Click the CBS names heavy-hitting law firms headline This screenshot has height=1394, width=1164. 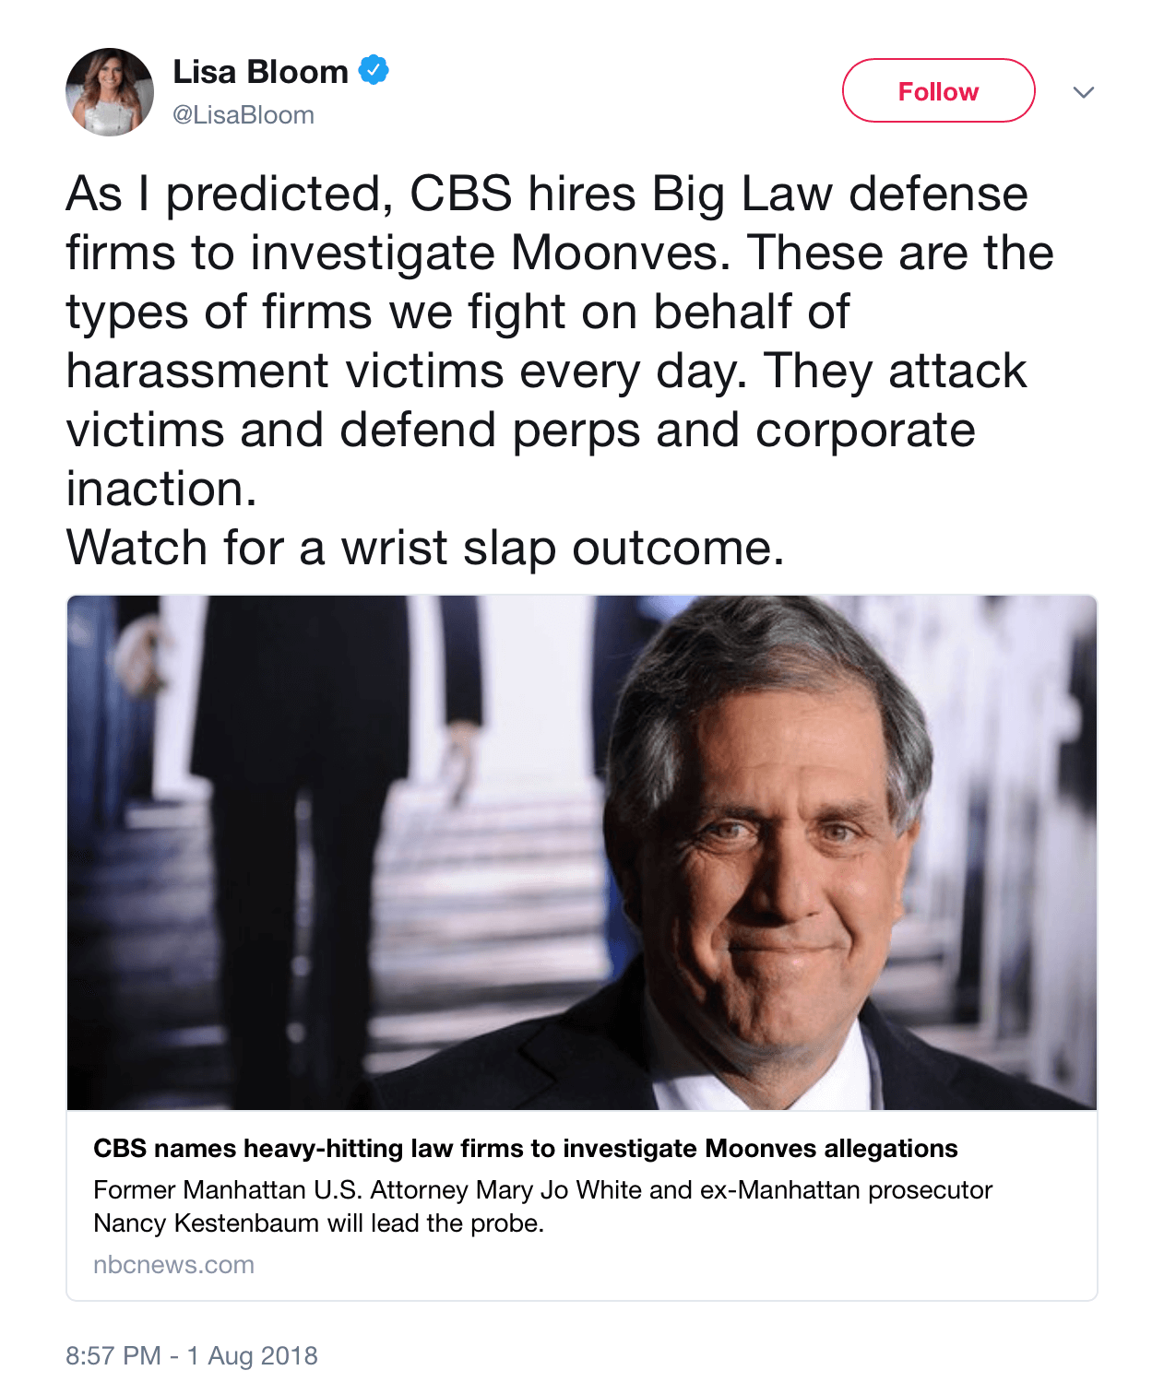pos(525,1149)
